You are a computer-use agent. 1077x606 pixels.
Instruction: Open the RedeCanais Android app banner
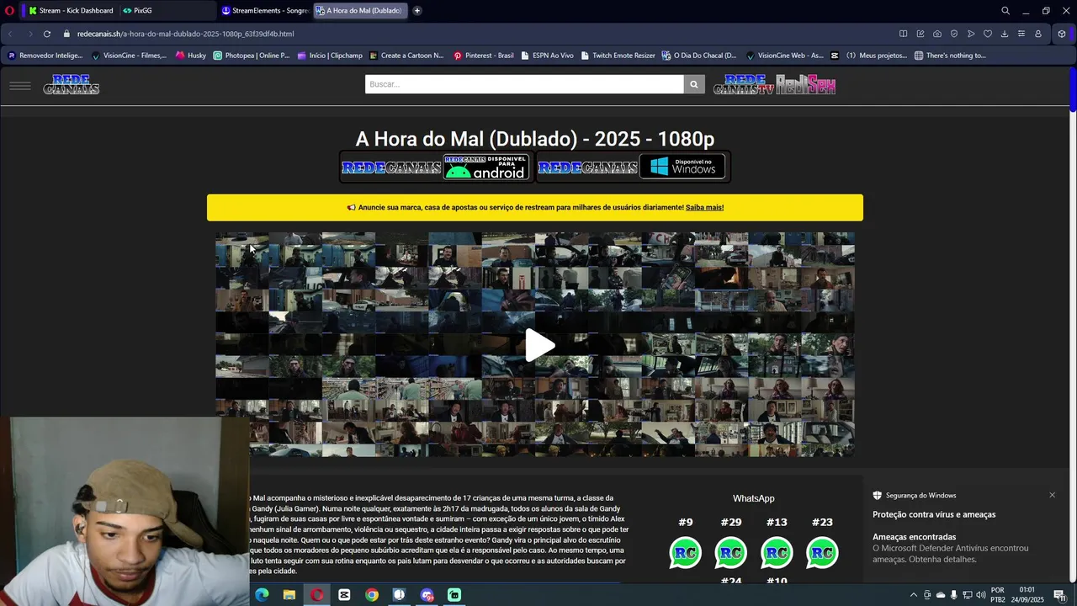(x=435, y=167)
